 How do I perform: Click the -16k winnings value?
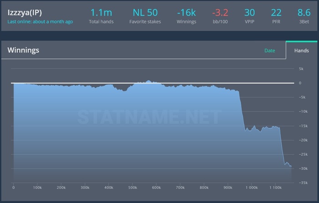pyautogui.click(x=186, y=13)
